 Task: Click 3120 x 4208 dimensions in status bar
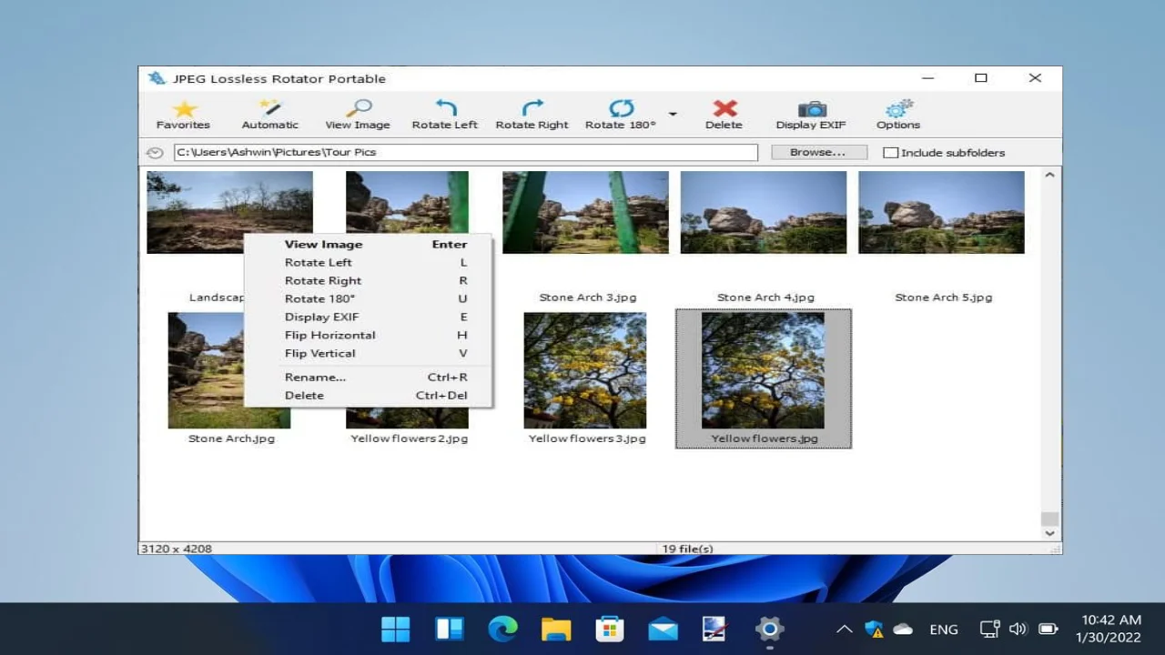[x=175, y=549]
